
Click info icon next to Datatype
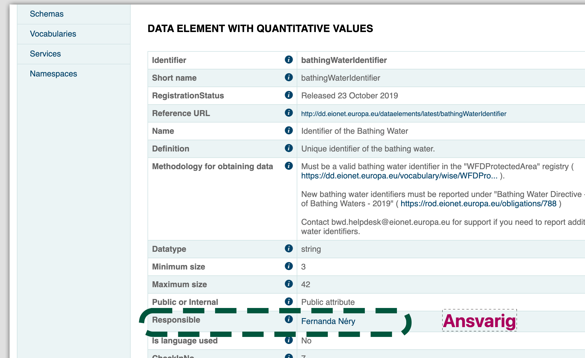point(289,248)
